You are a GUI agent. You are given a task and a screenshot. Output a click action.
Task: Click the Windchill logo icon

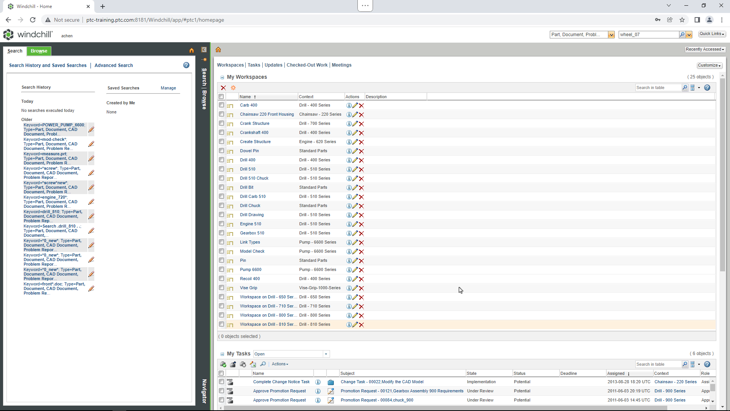[x=8, y=35]
